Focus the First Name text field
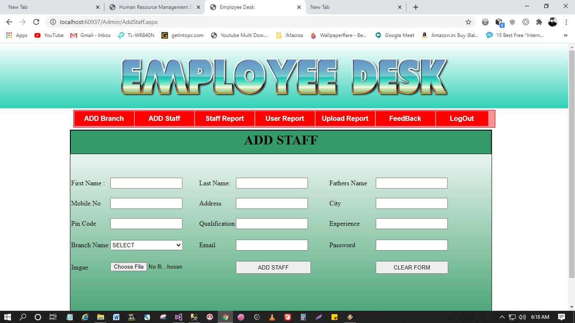This screenshot has width=575, height=323. (x=146, y=183)
